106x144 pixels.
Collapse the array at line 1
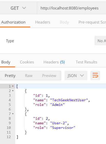(x=13, y=86)
